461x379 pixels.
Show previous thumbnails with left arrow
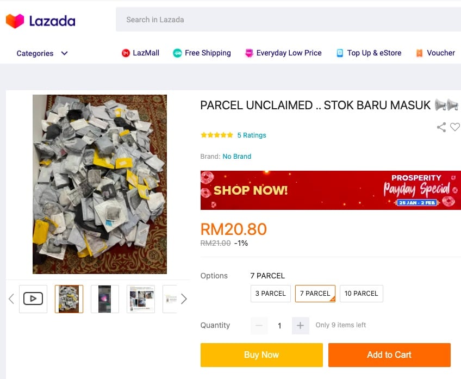(x=11, y=299)
